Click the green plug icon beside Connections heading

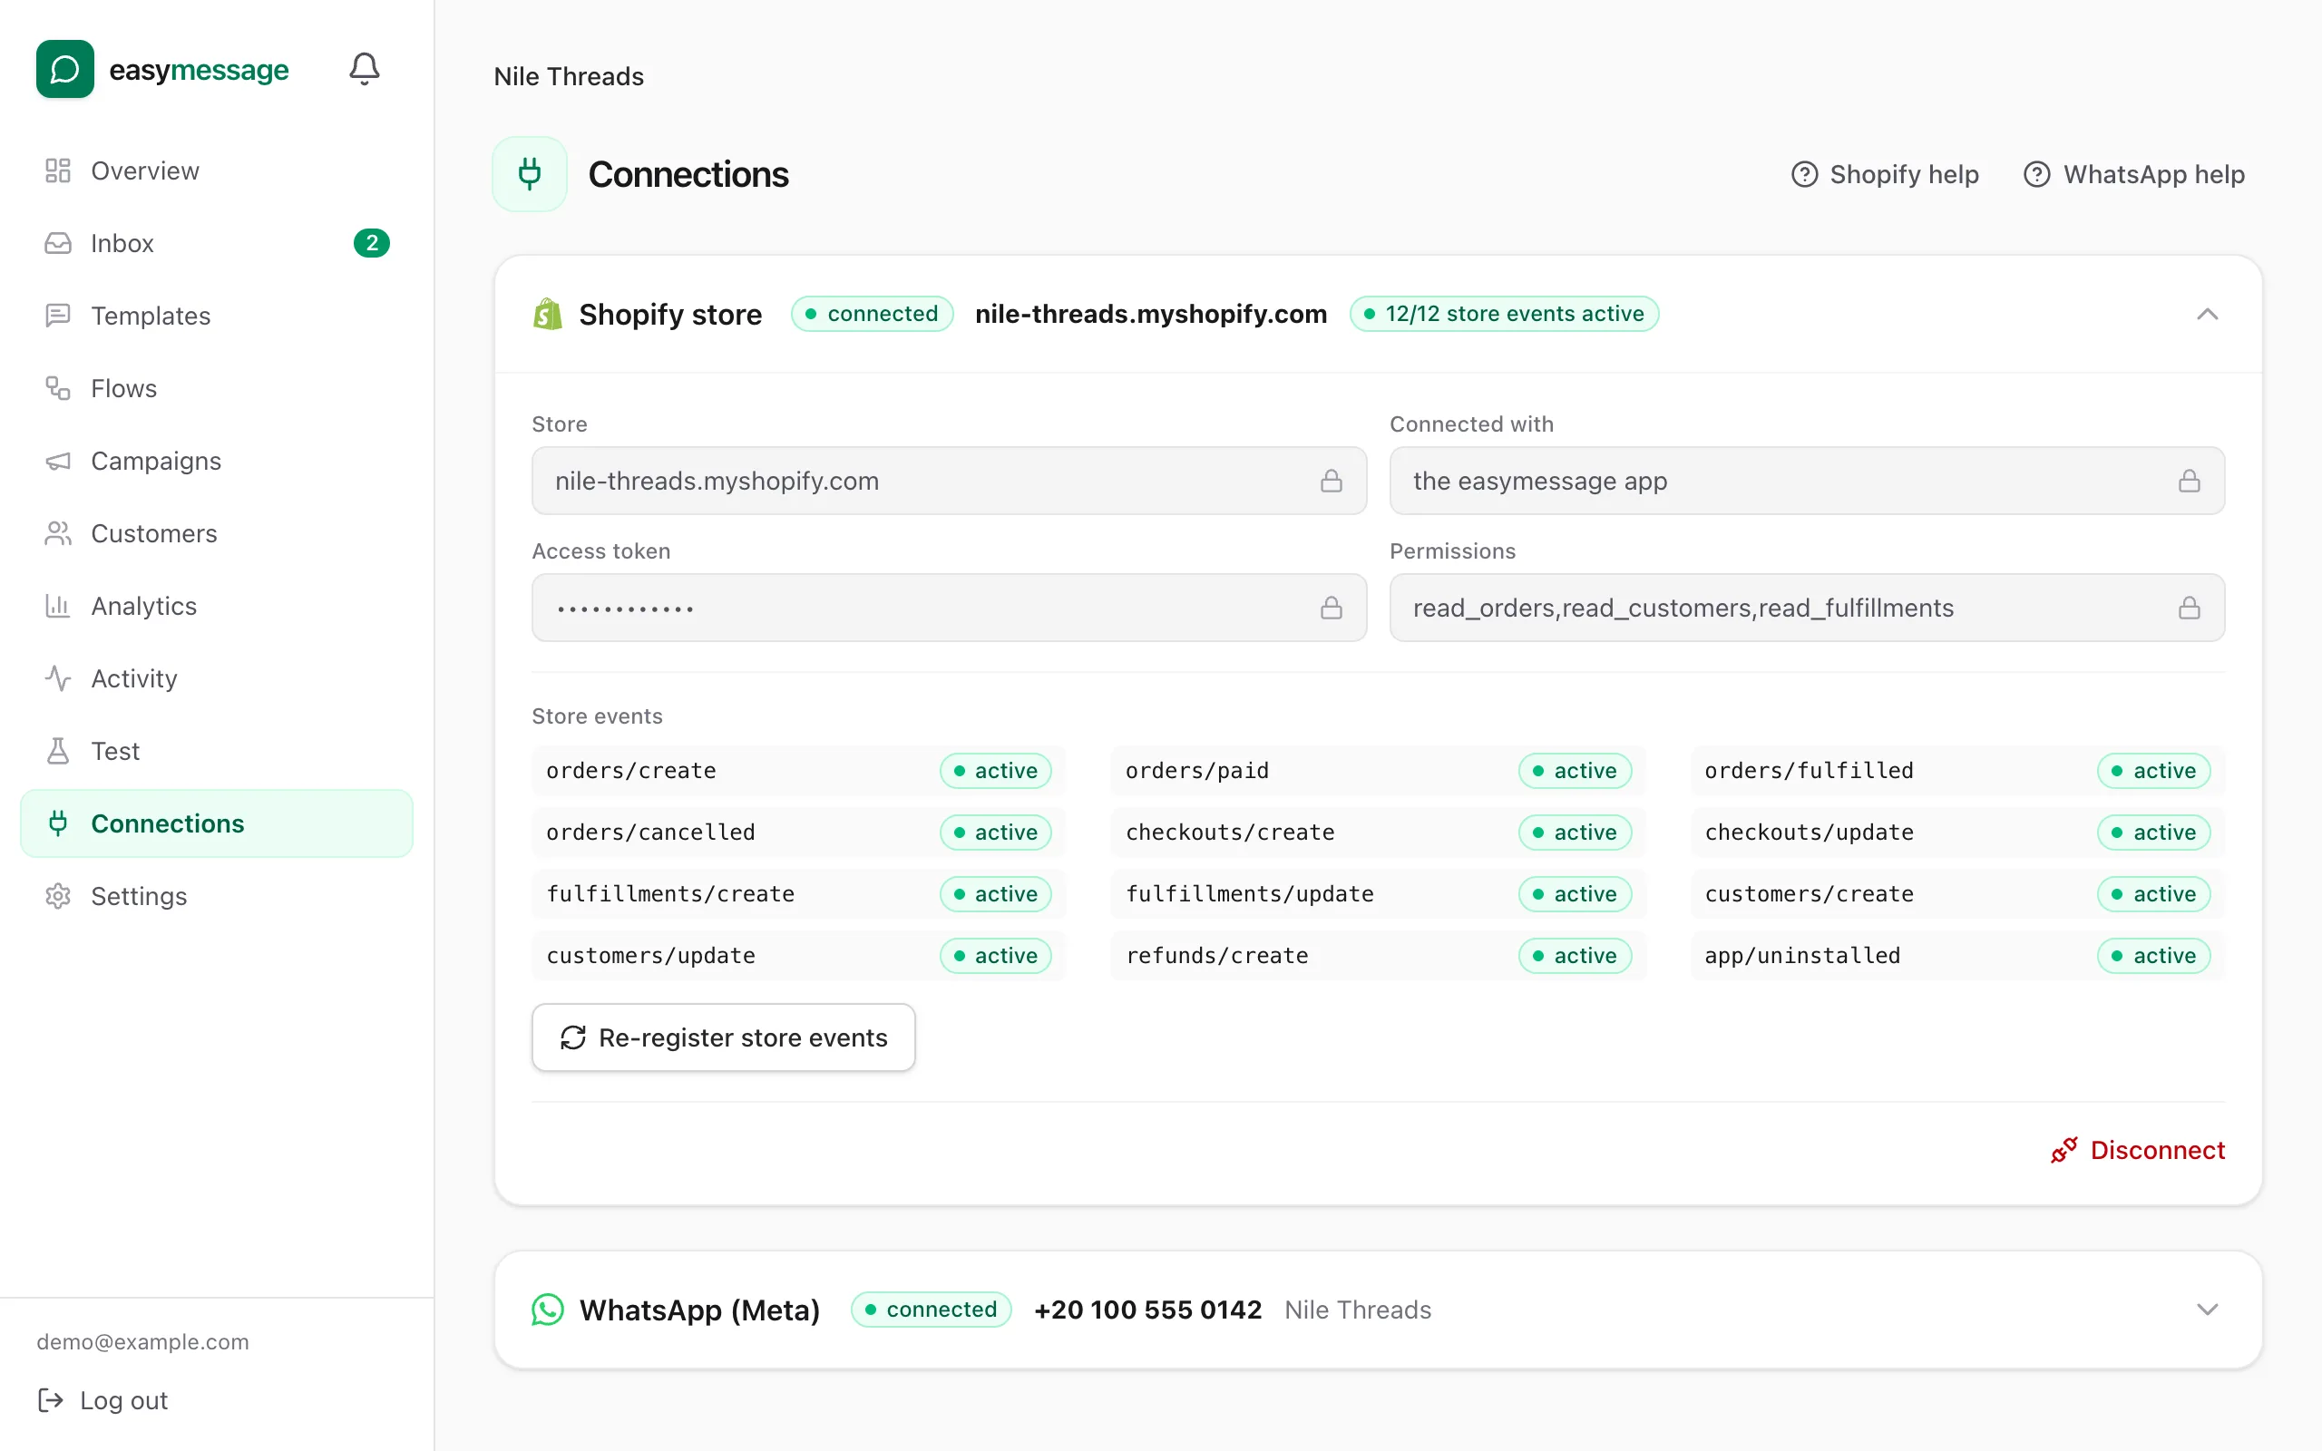coord(530,174)
